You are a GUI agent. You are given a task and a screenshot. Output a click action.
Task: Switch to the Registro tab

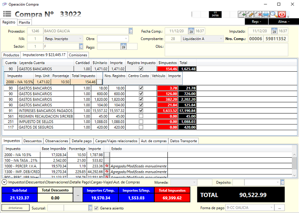[x=9, y=22]
